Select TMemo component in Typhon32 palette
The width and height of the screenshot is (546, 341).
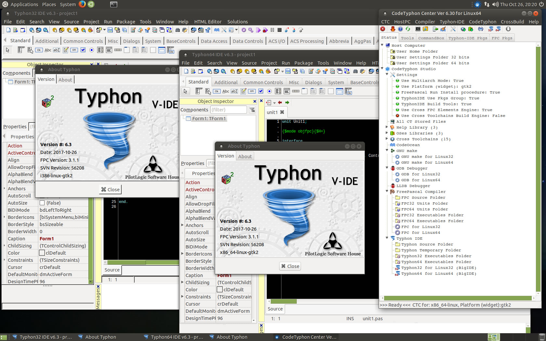[65, 50]
